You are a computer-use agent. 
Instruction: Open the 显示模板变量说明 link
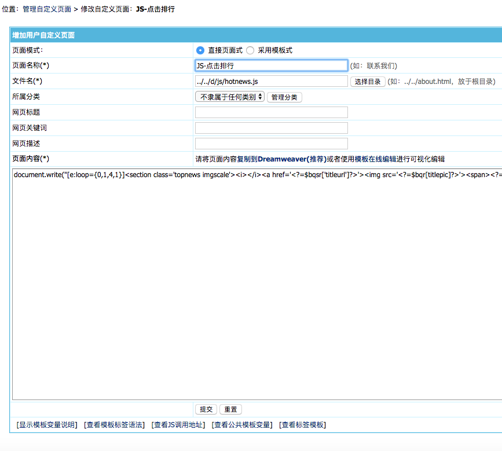tap(47, 425)
